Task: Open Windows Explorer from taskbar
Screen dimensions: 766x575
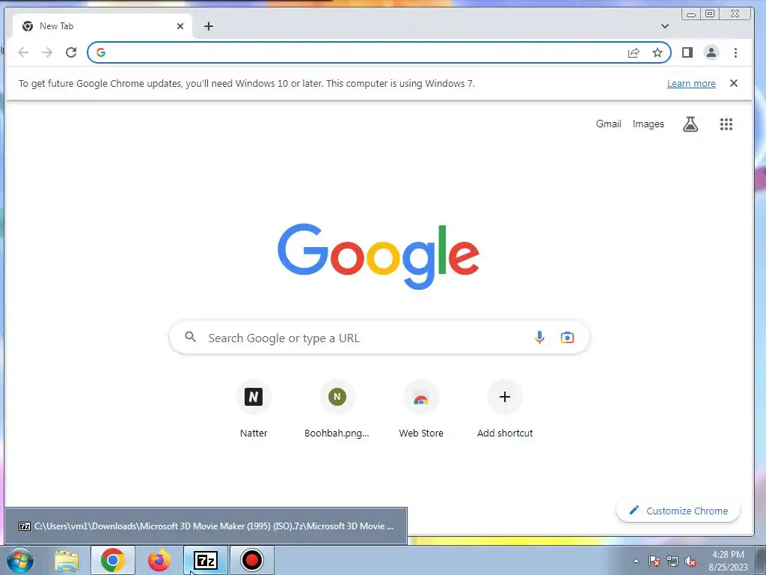Action: point(67,561)
